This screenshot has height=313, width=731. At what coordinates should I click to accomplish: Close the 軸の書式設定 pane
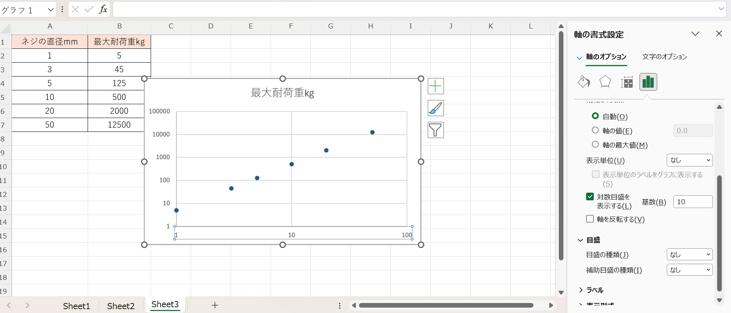pyautogui.click(x=719, y=34)
